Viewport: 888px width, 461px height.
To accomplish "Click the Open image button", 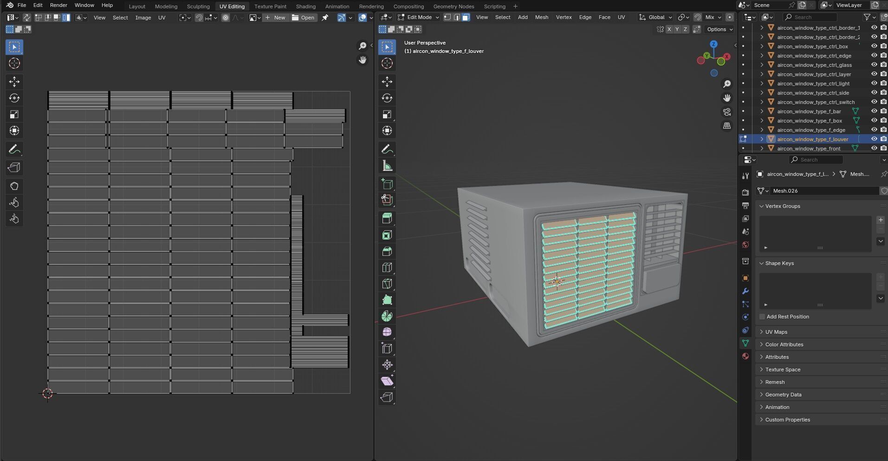I will pos(303,18).
